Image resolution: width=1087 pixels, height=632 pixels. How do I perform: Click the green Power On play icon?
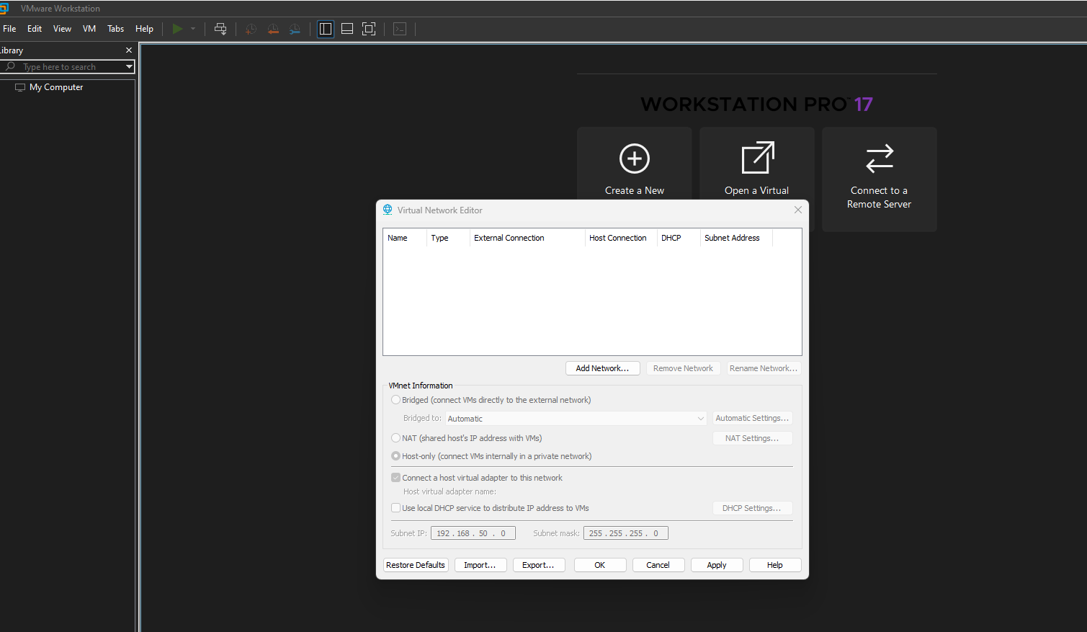(x=177, y=29)
